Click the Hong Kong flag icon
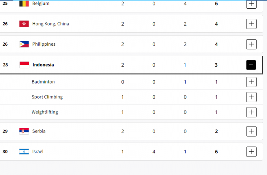Viewport: 267px width, 175px height. pyautogui.click(x=24, y=24)
